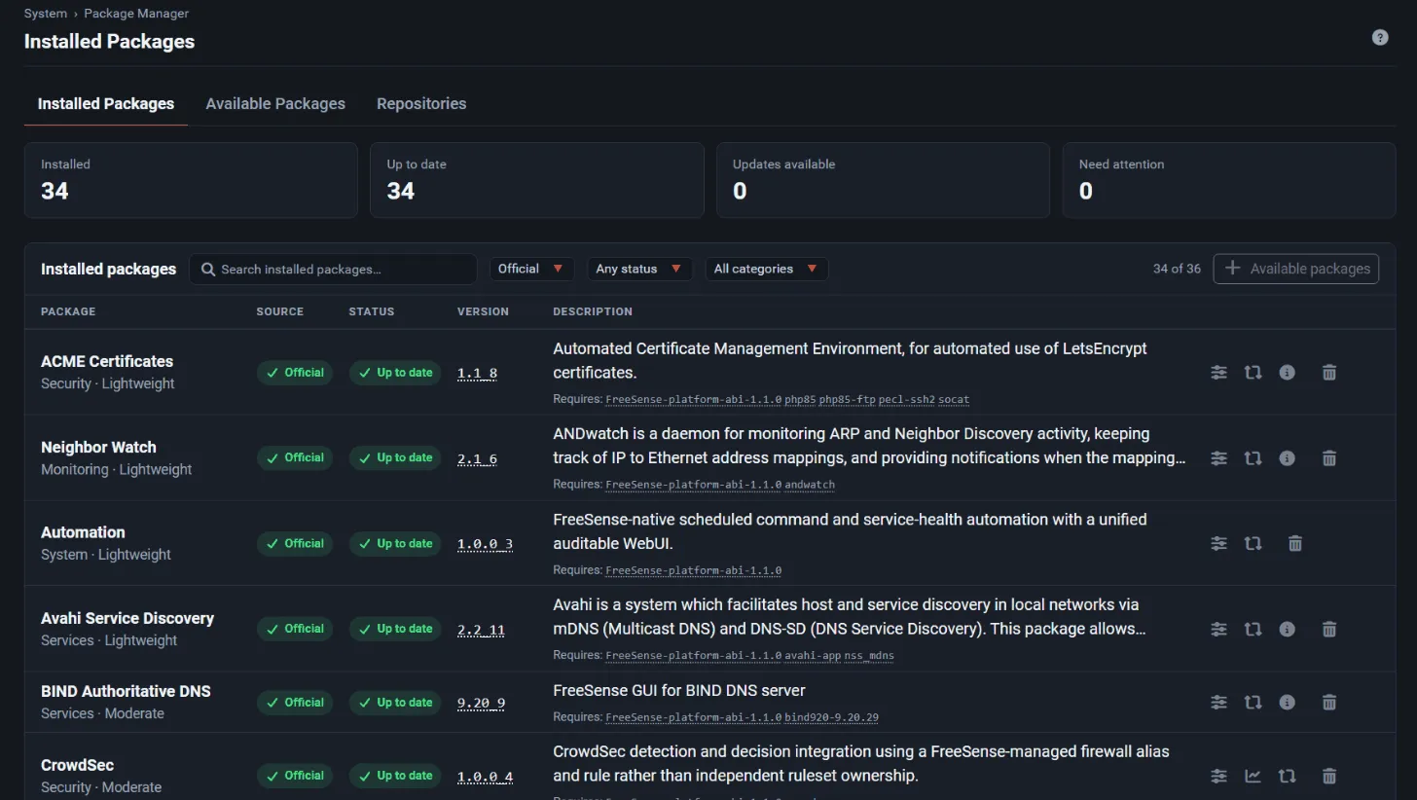The height and width of the screenshot is (800, 1417).
Task: Delete BIND Authoritative DNS package
Action: 1329,702
